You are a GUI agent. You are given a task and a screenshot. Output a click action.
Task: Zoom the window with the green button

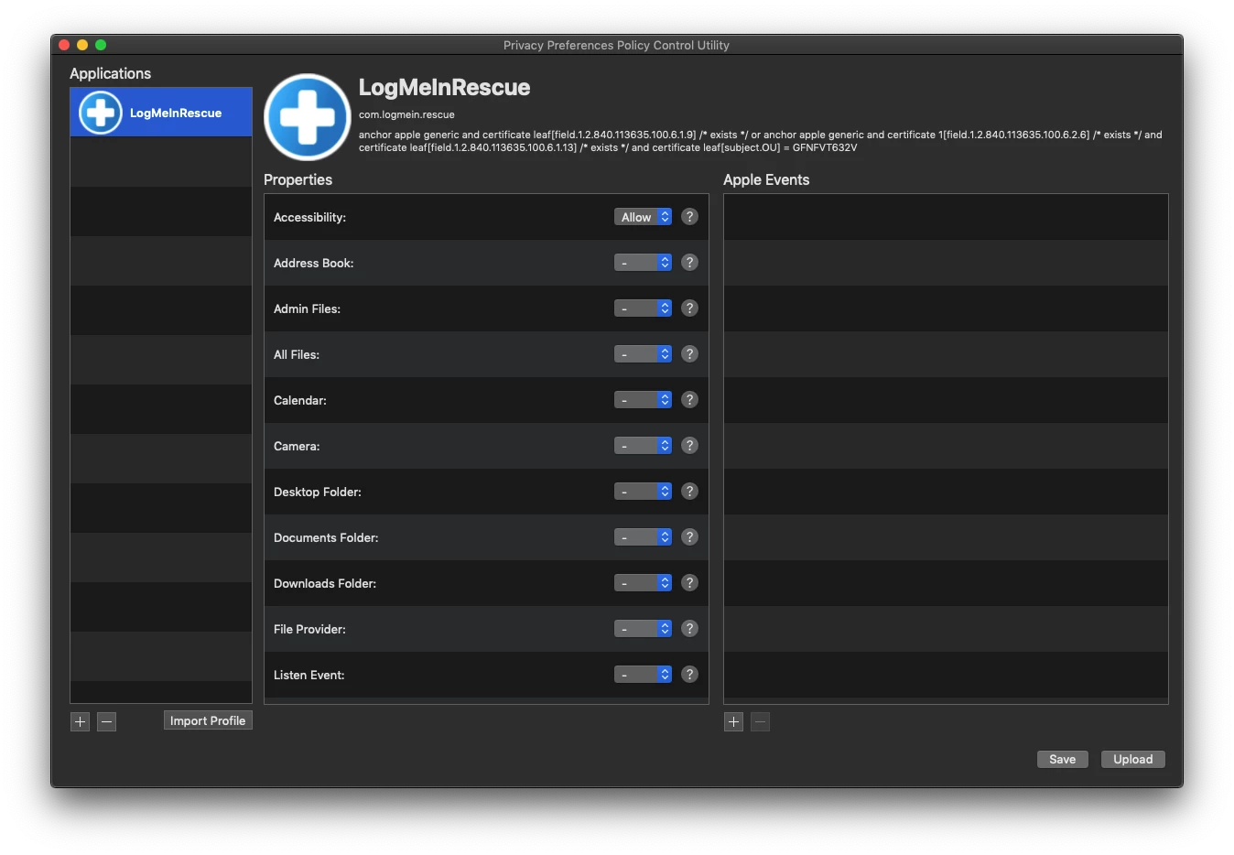click(101, 45)
